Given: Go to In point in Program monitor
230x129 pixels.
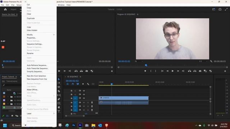Looking at the screenshot, I should 162,71.
